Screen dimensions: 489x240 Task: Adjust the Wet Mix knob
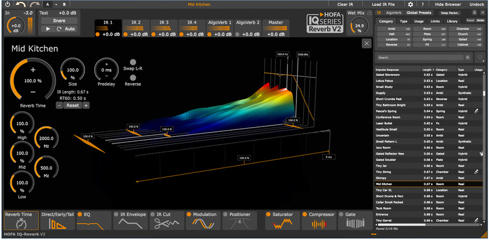pos(359,26)
